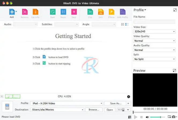The width and height of the screenshot is (178, 120).
Task: Click the black preview video area
Action: point(155,90)
